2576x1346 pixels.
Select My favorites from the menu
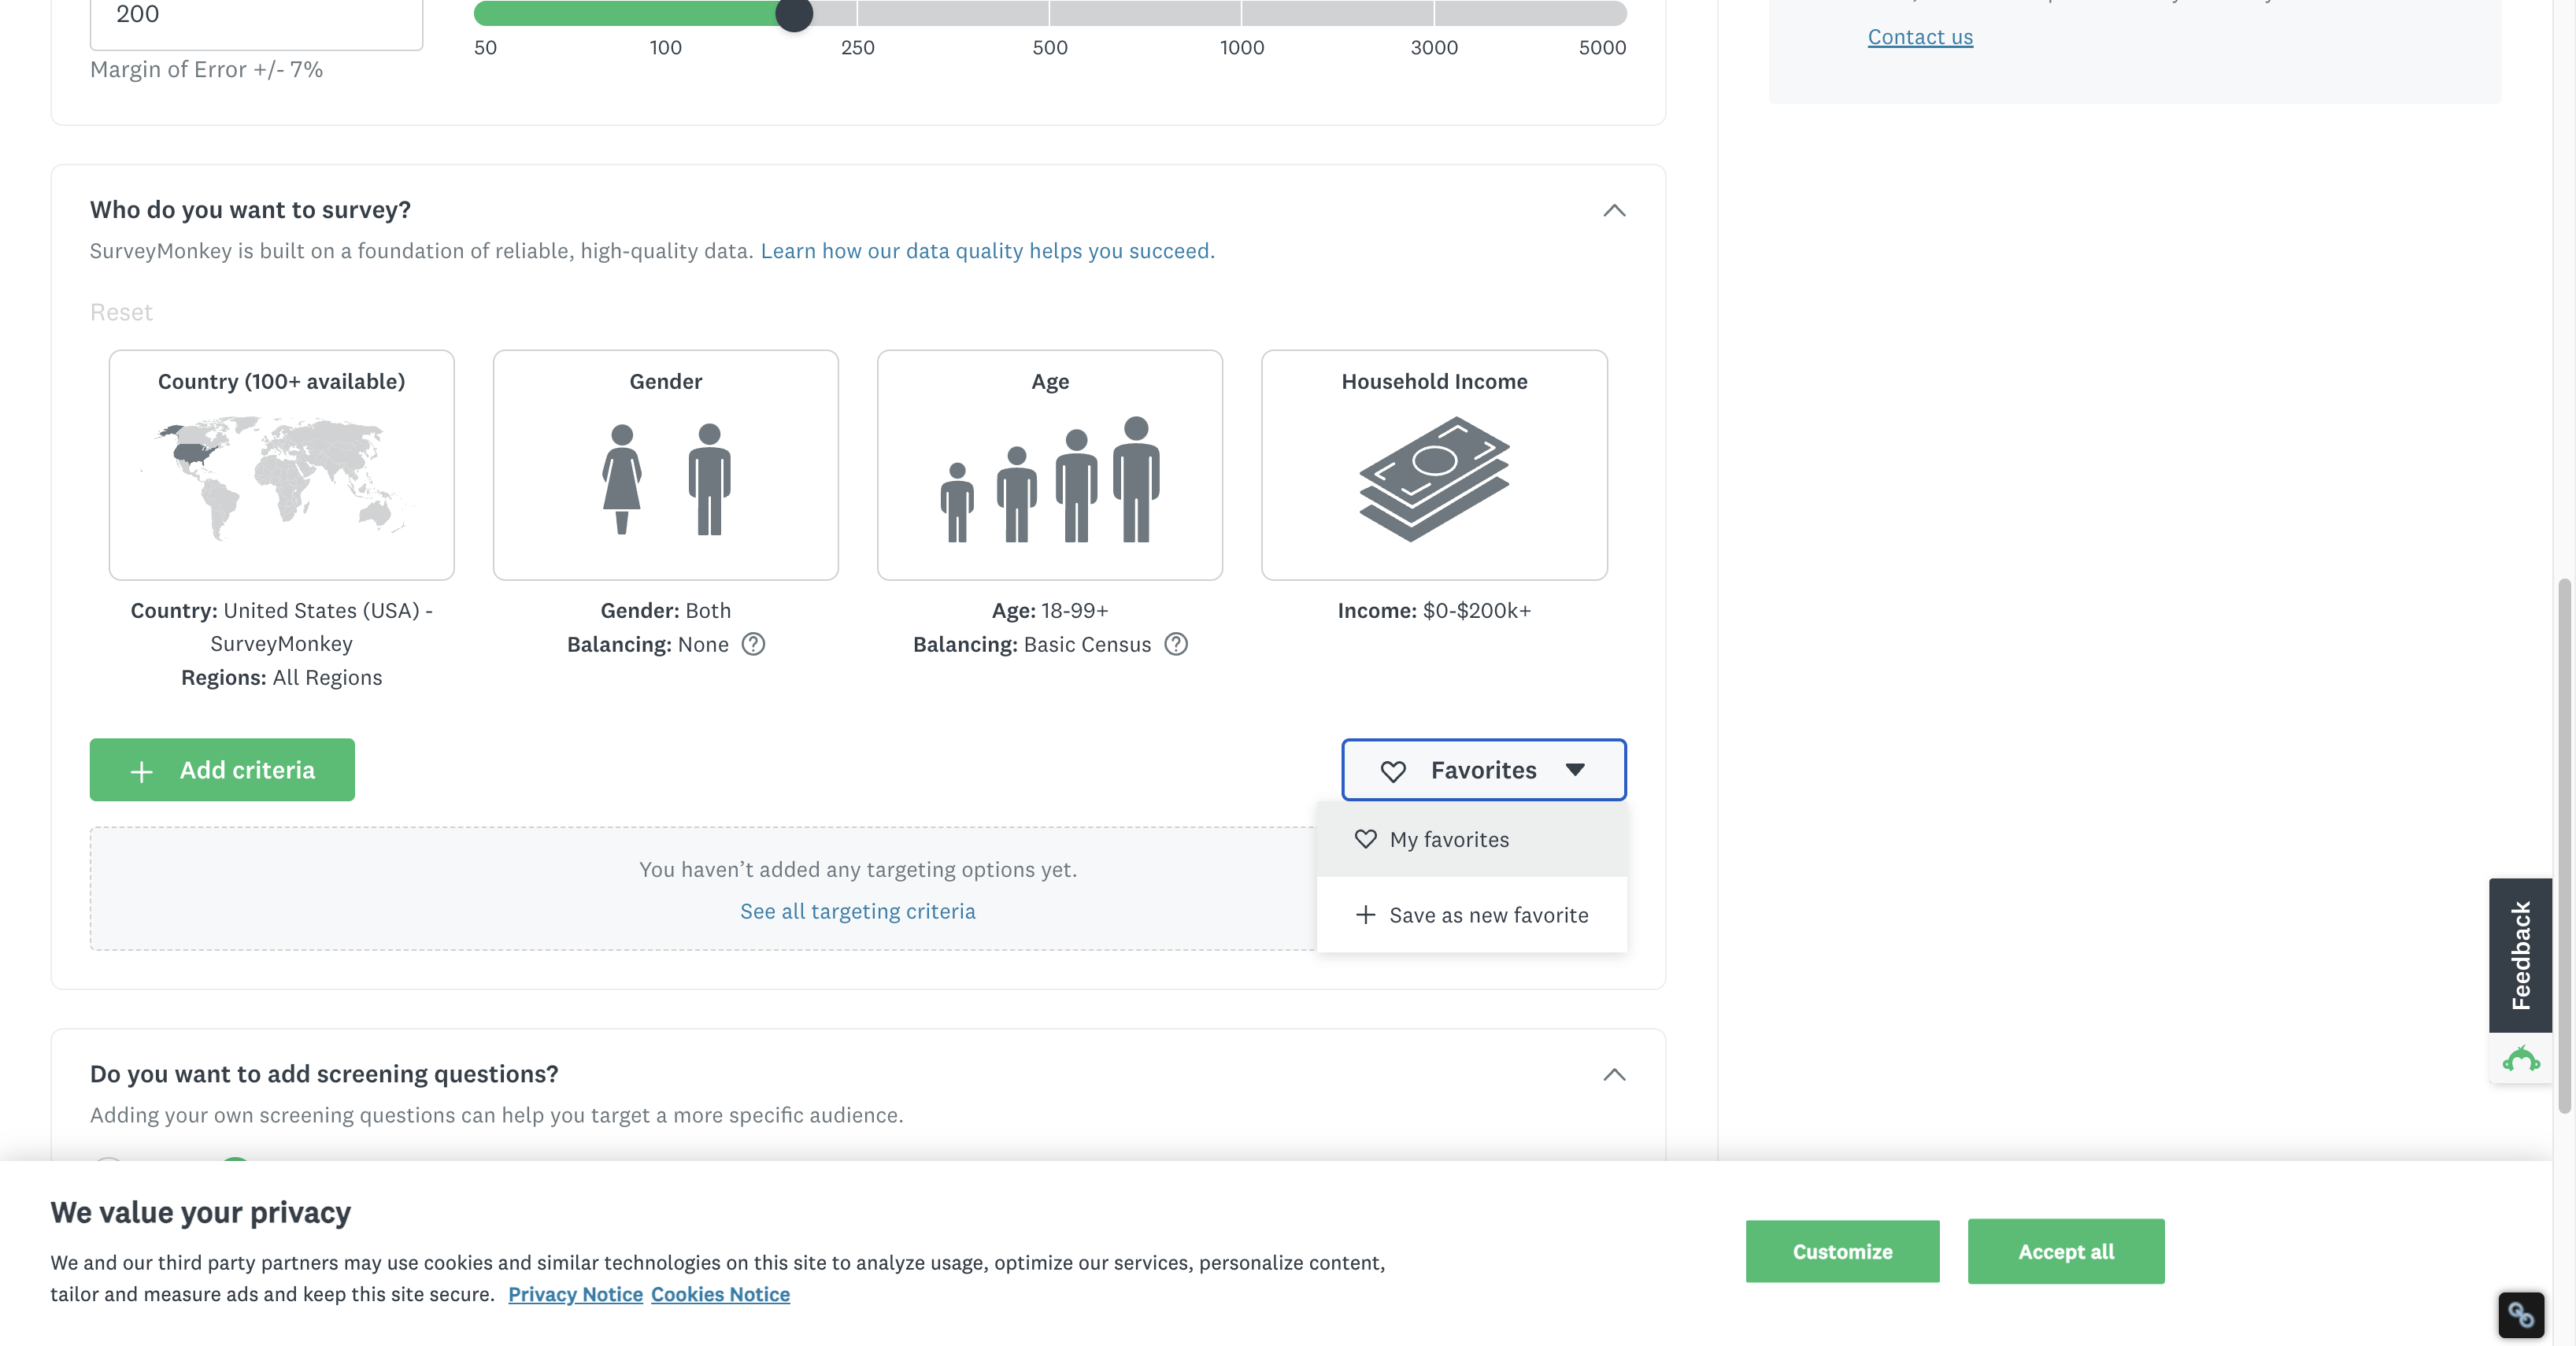1472,839
